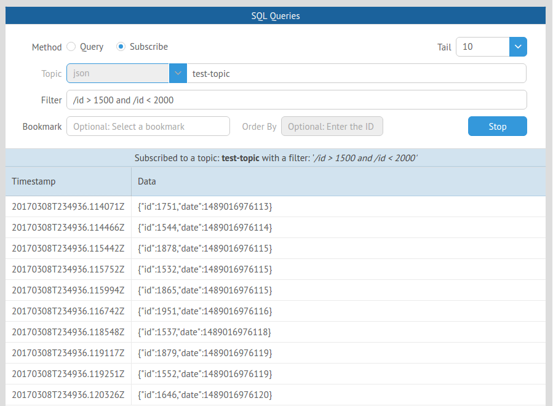
Task: Click the Bookmark field labeled 'Optional: Select a bookmark'
Action: (148, 125)
